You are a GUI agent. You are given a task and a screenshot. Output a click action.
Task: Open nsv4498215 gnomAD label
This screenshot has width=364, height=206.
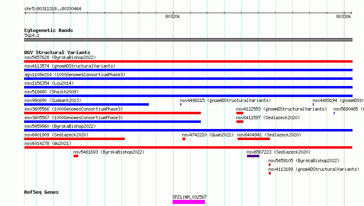click(x=225, y=100)
